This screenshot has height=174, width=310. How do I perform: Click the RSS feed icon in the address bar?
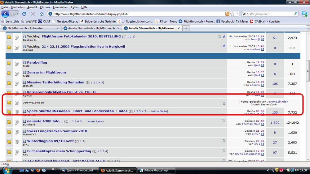[x=227, y=14]
